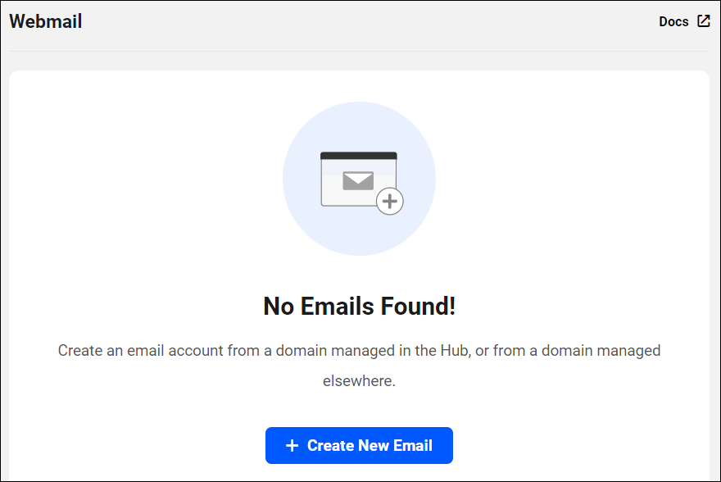This screenshot has height=482, width=721.
Task: Select the mail window graphic's dark header bar
Action: pos(359,154)
